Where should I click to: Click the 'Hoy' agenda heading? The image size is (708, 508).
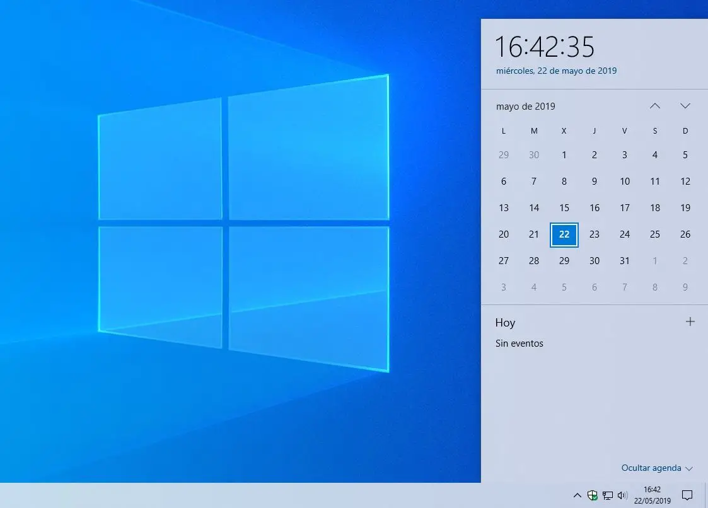click(505, 323)
